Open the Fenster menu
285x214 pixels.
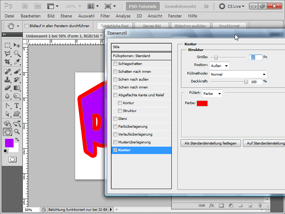tap(175, 16)
